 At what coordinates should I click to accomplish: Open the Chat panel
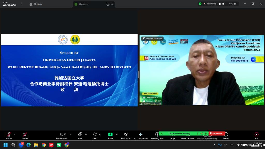pyautogui.click(x=80, y=135)
